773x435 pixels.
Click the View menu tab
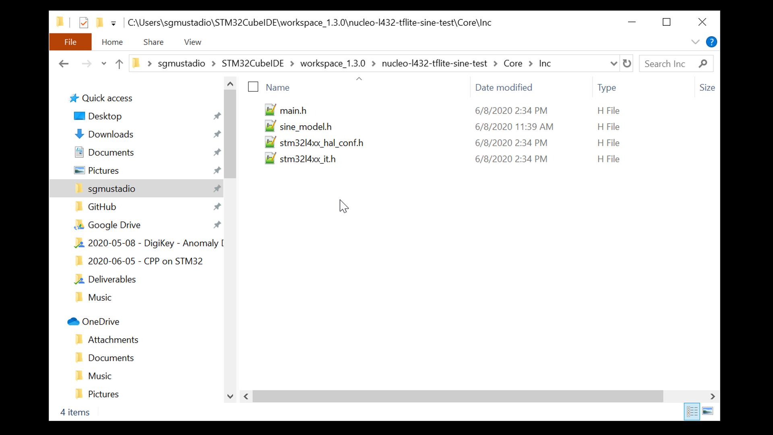[192, 41]
